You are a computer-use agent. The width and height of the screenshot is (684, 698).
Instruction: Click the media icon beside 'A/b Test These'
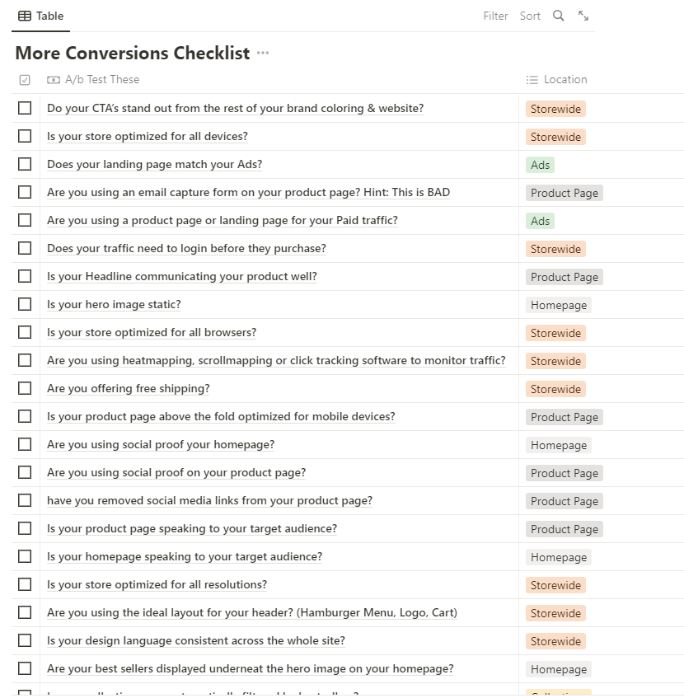(53, 79)
